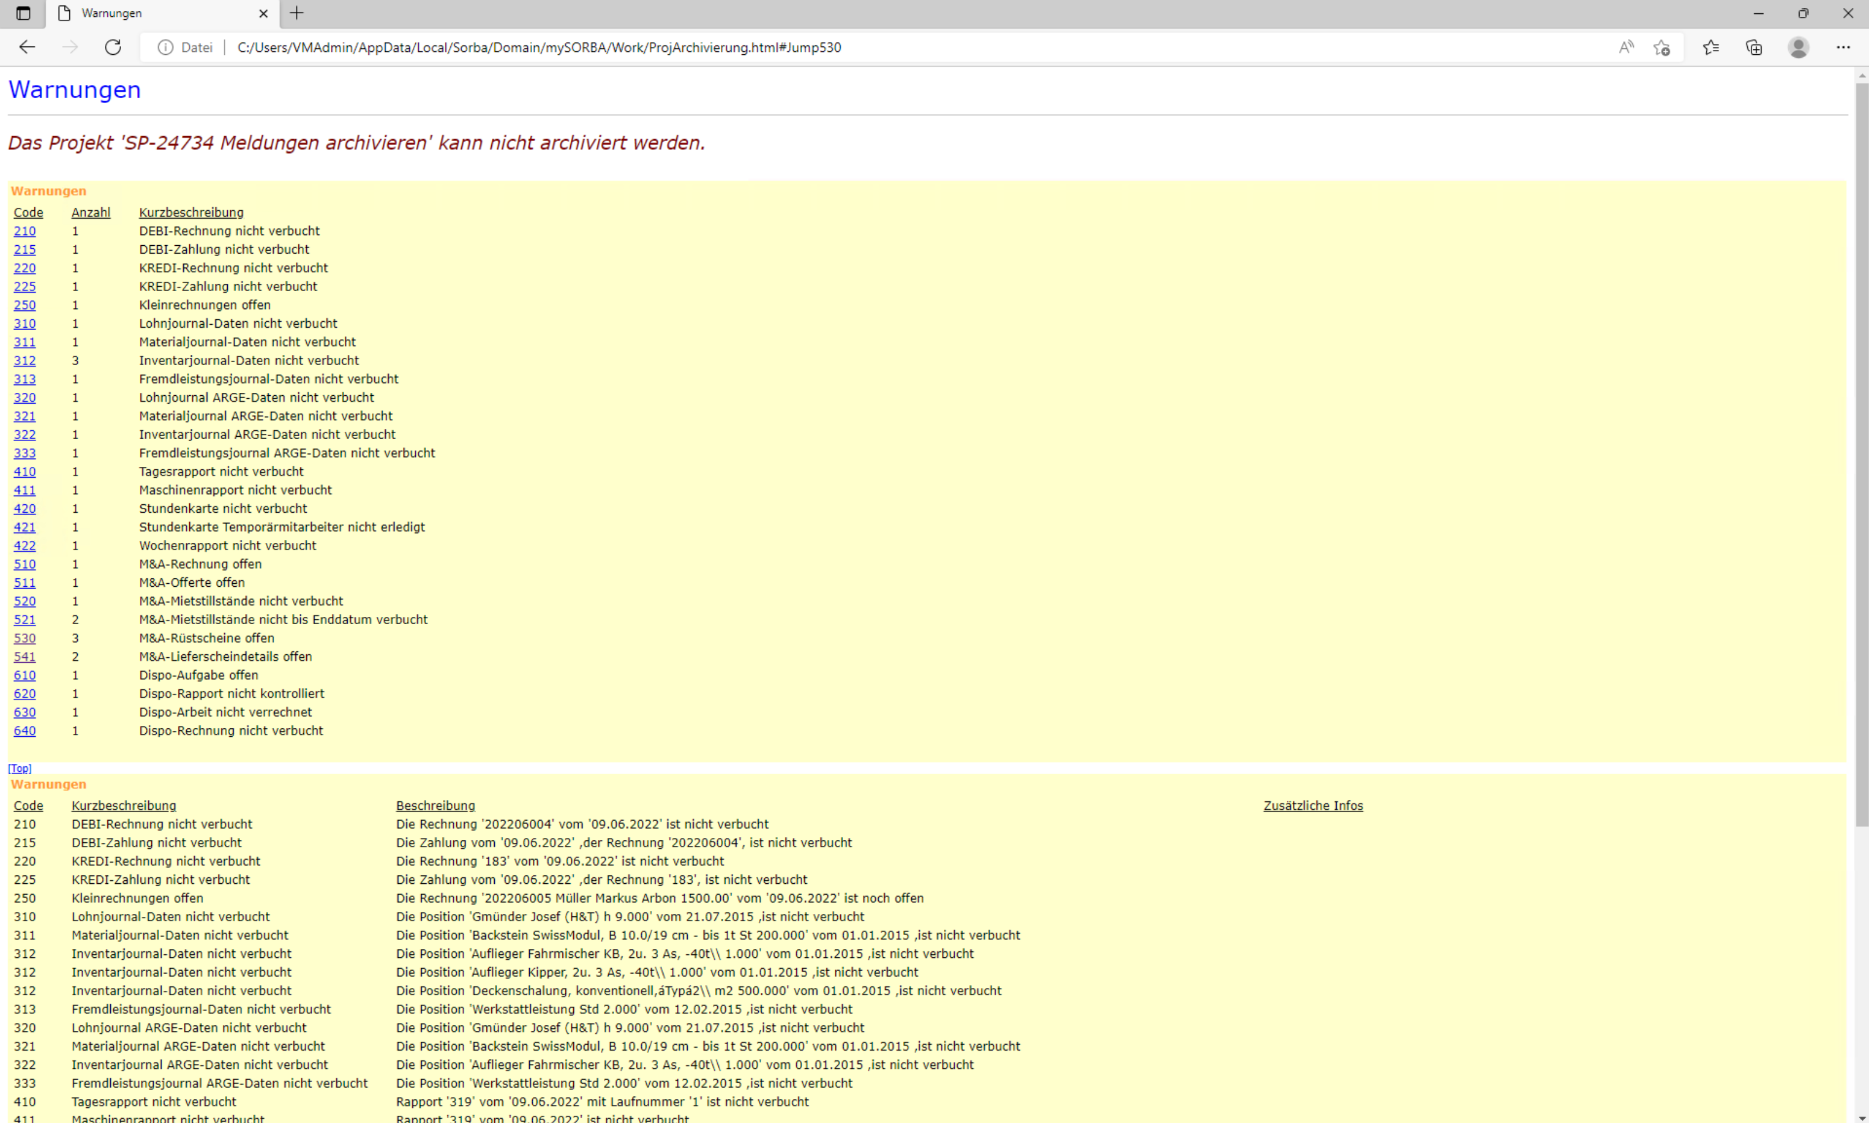Jump to warning code 225
Screen dimensions: 1869x1123
pyautogui.click(x=24, y=286)
